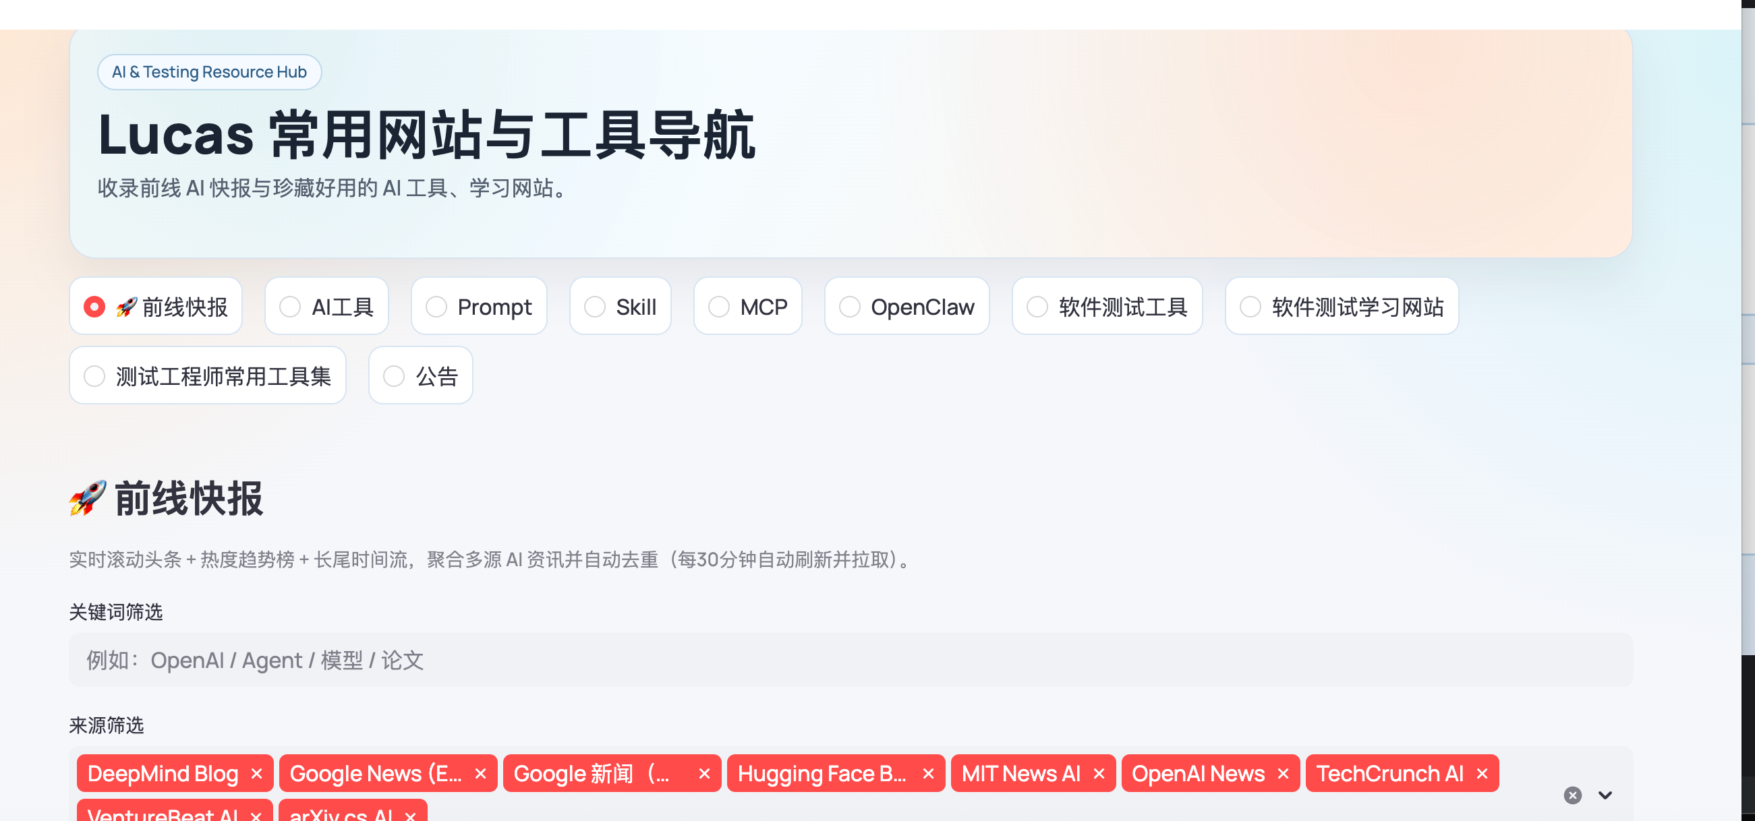1755x821 pixels.
Task: Click the 前线快报 section heading
Action: click(166, 498)
